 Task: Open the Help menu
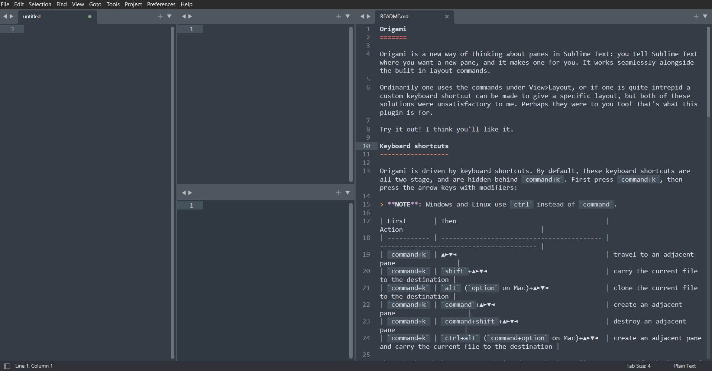coord(187,4)
